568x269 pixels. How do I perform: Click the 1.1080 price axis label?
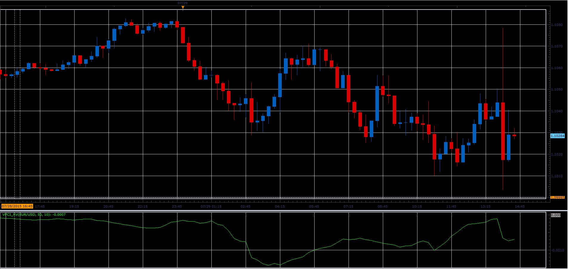tap(557, 25)
